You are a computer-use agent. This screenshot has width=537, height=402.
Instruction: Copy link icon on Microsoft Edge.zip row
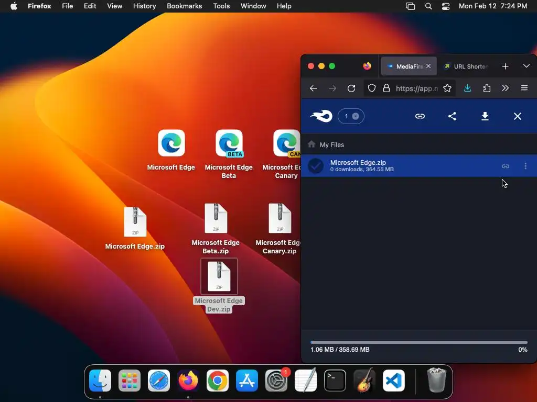coord(506,166)
